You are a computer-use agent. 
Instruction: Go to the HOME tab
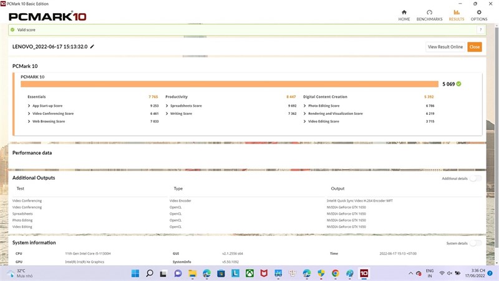(404, 15)
